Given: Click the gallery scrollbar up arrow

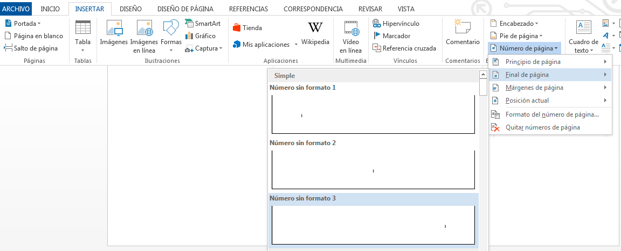Looking at the screenshot, I should coord(483,75).
